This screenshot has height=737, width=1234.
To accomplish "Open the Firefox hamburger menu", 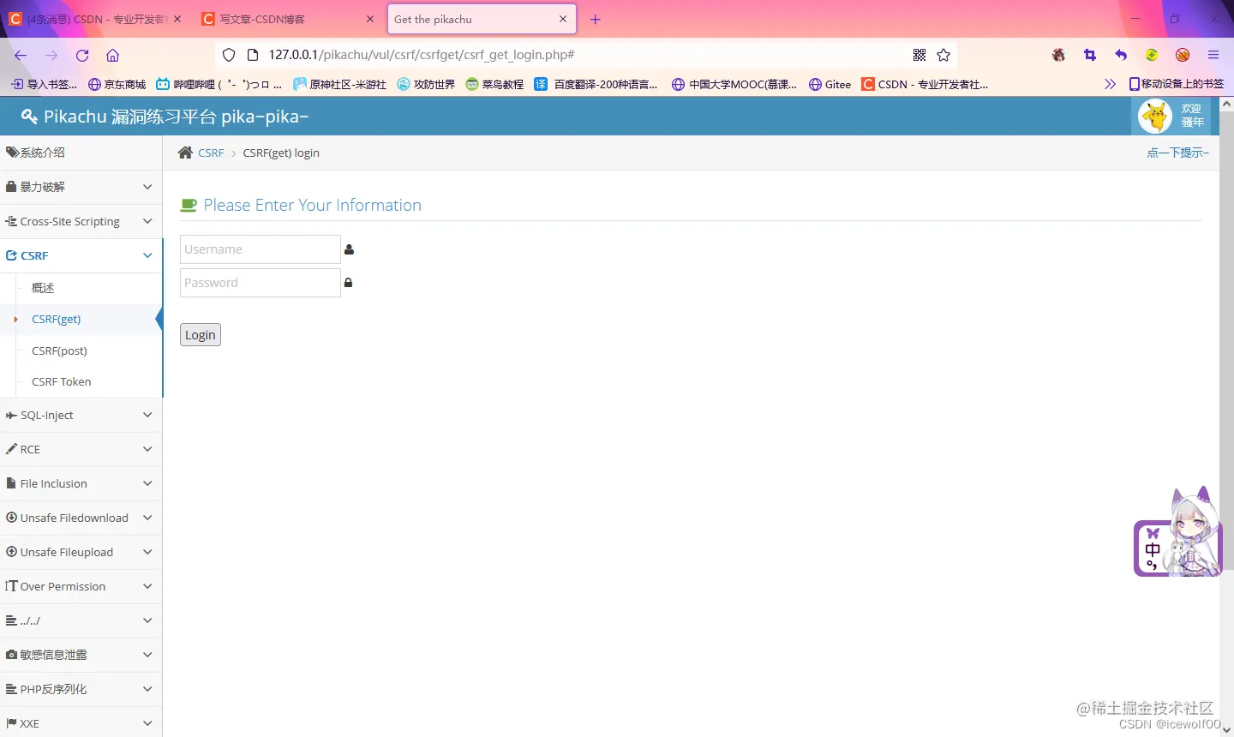I will (1213, 55).
